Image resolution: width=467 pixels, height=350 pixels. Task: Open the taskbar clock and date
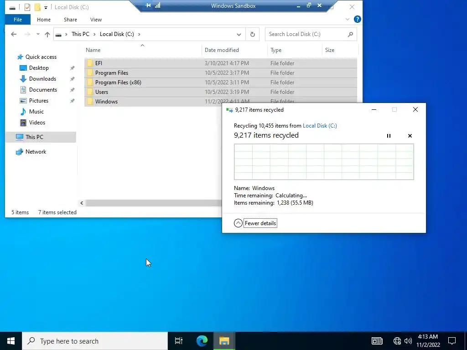pyautogui.click(x=428, y=341)
